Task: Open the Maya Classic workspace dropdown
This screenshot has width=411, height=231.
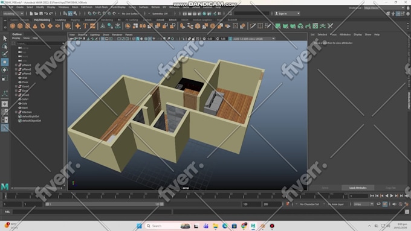Action: [384, 8]
